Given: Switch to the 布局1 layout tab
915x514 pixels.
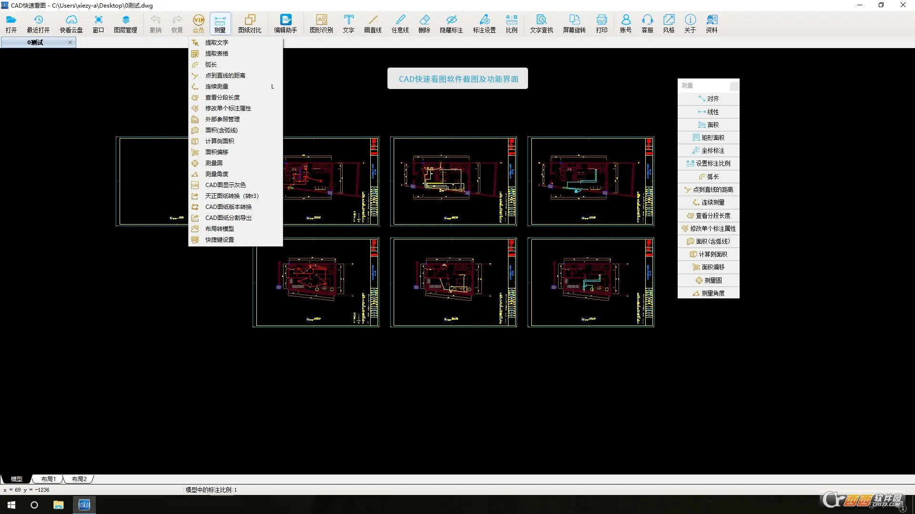Looking at the screenshot, I should pos(48,479).
